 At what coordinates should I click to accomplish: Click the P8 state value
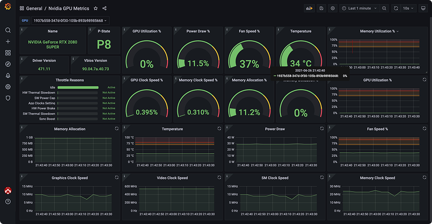(x=104, y=45)
